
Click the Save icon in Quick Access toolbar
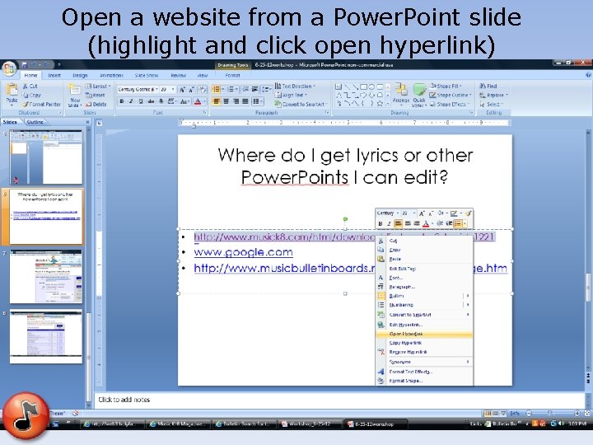pyautogui.click(x=25, y=65)
